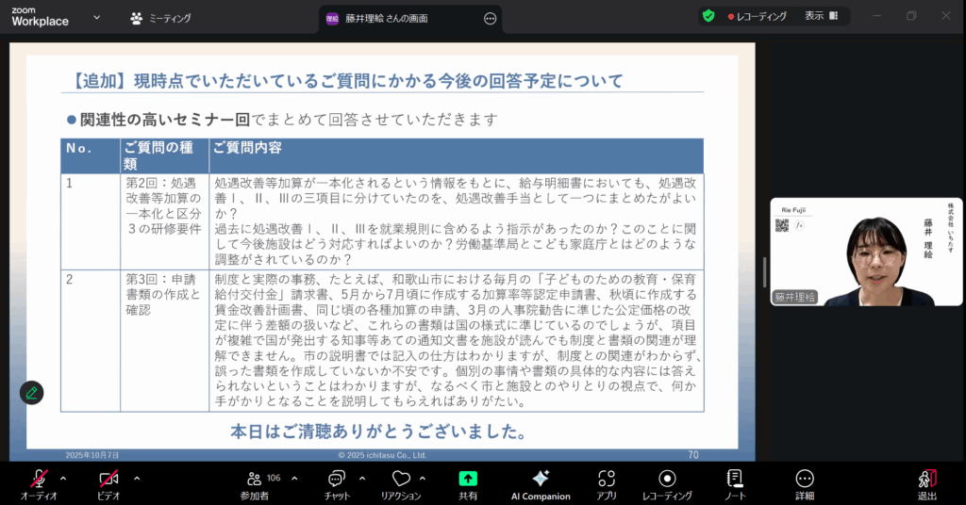Open the ノート notes icon
This screenshot has height=505, width=966.
coord(735,479)
